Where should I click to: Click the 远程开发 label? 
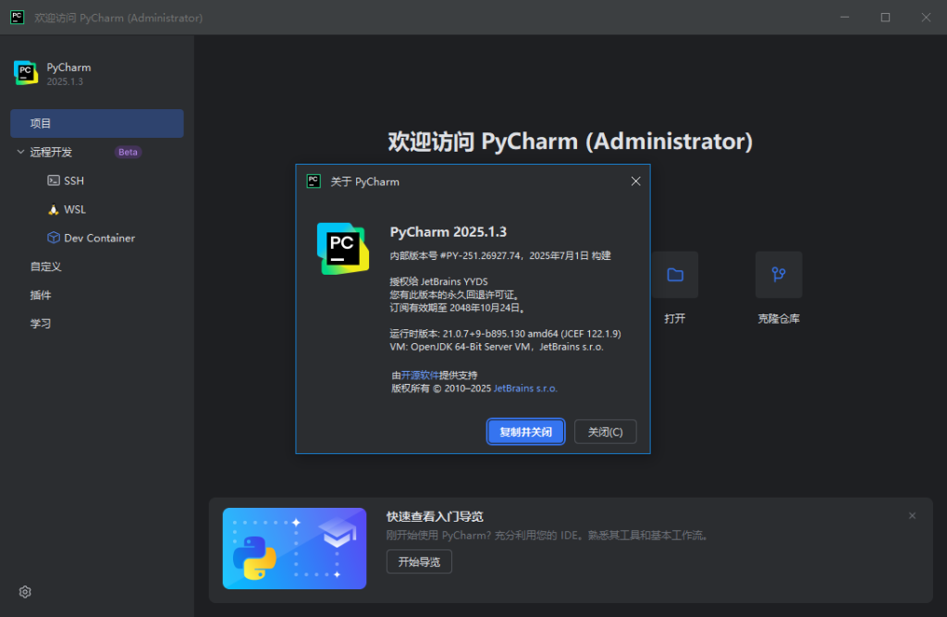[x=52, y=152]
